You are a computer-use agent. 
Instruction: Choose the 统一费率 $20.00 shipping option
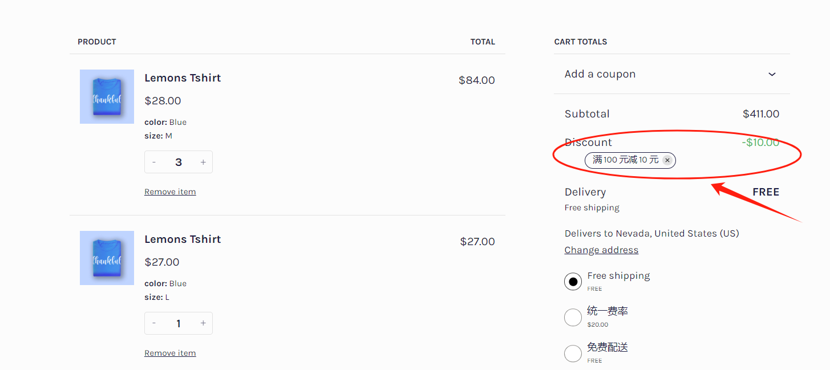[x=573, y=318]
